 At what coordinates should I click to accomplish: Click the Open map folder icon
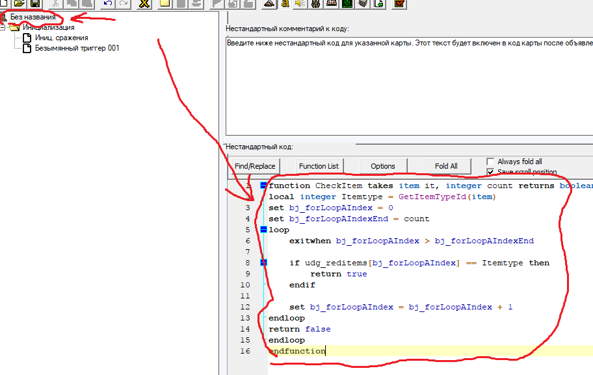[20, 3]
